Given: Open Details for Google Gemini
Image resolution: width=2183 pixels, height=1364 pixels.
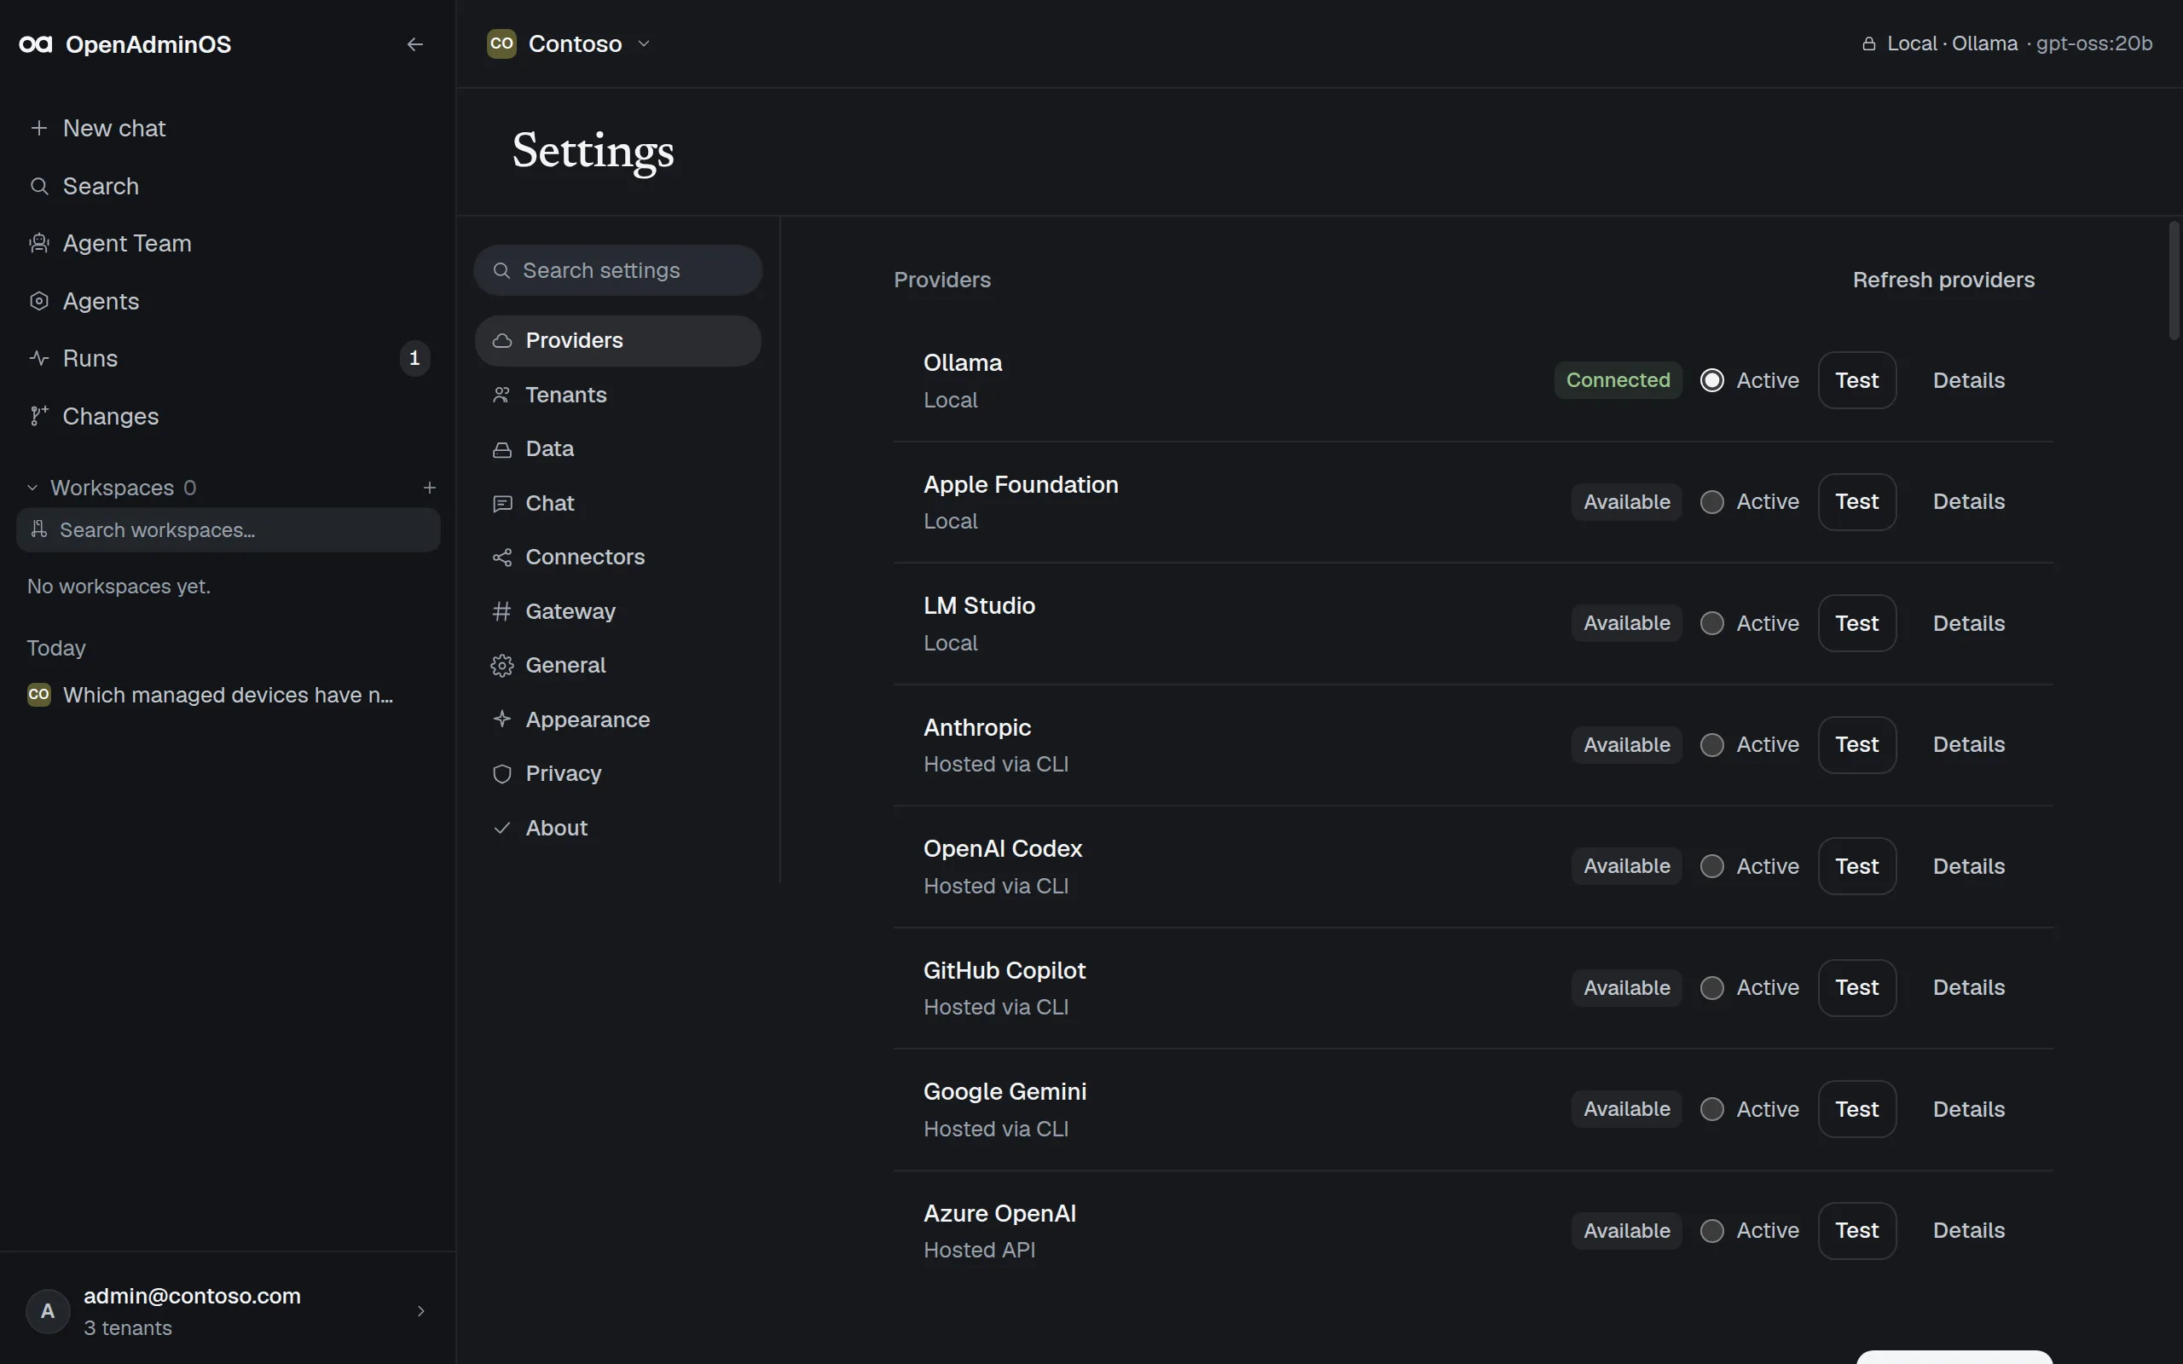Looking at the screenshot, I should [x=1968, y=1109].
